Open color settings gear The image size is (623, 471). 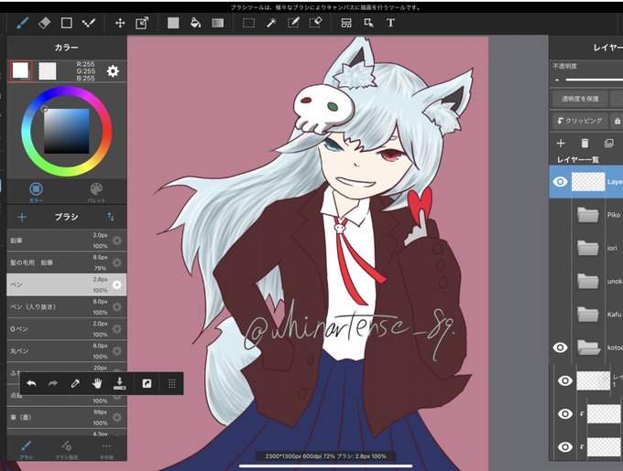(113, 71)
